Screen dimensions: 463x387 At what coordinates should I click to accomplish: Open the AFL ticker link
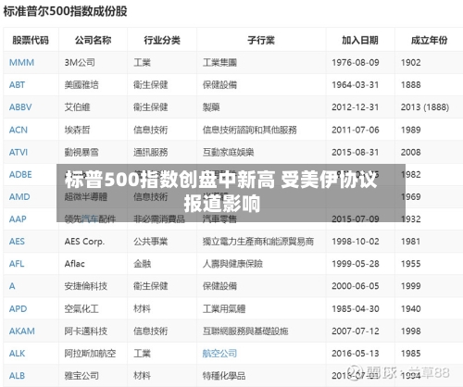(17, 264)
